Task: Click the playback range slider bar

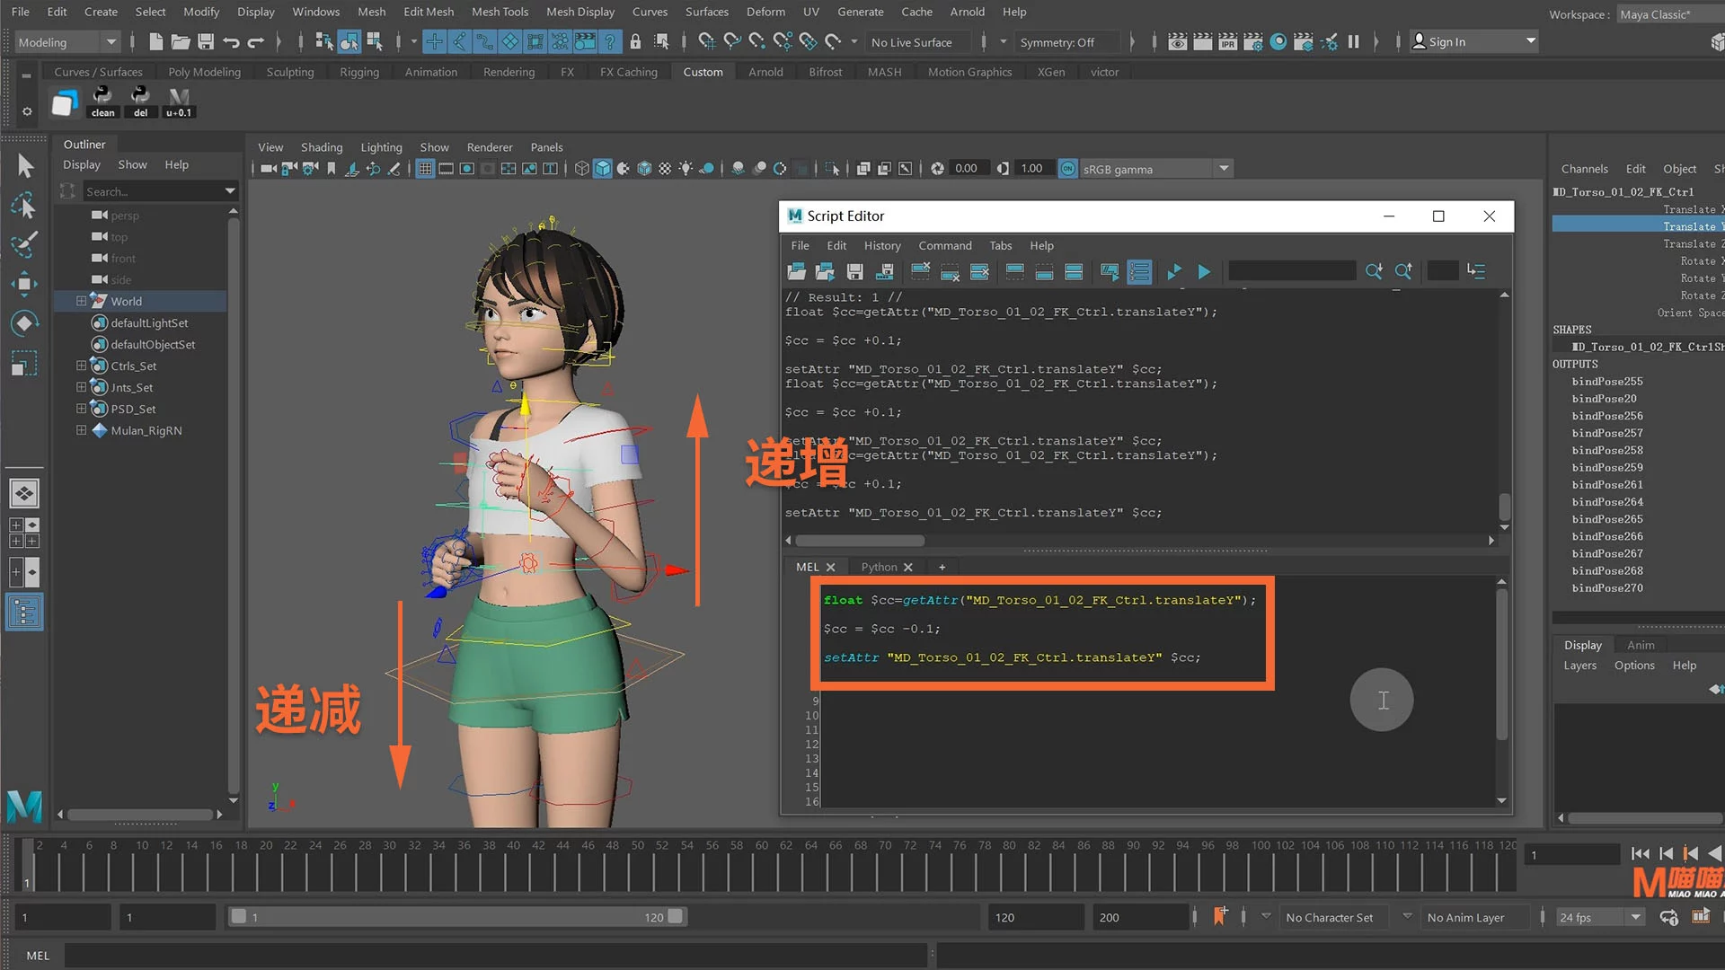Action: click(x=456, y=917)
